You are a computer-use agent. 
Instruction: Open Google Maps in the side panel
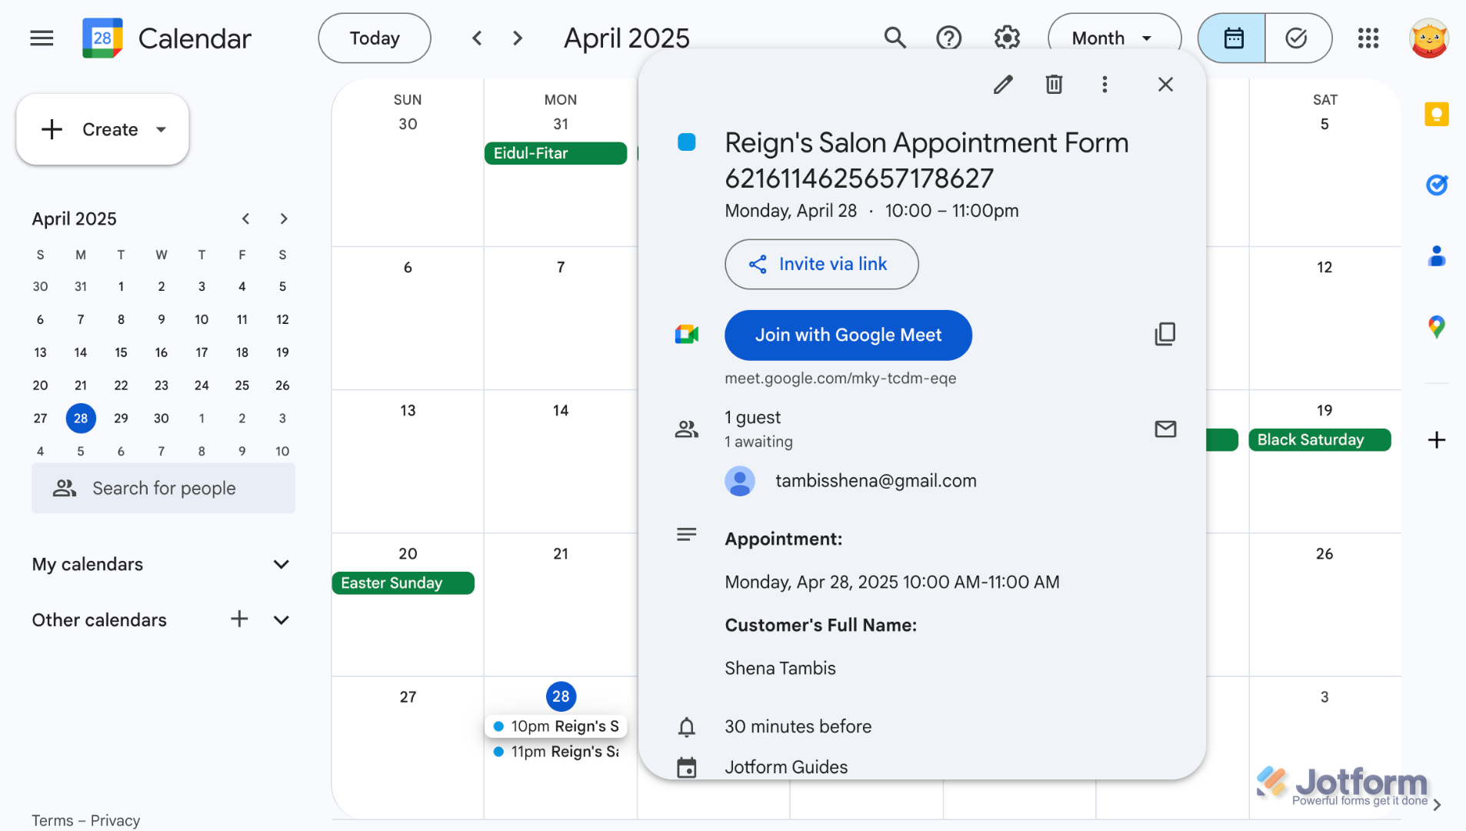pyautogui.click(x=1436, y=327)
